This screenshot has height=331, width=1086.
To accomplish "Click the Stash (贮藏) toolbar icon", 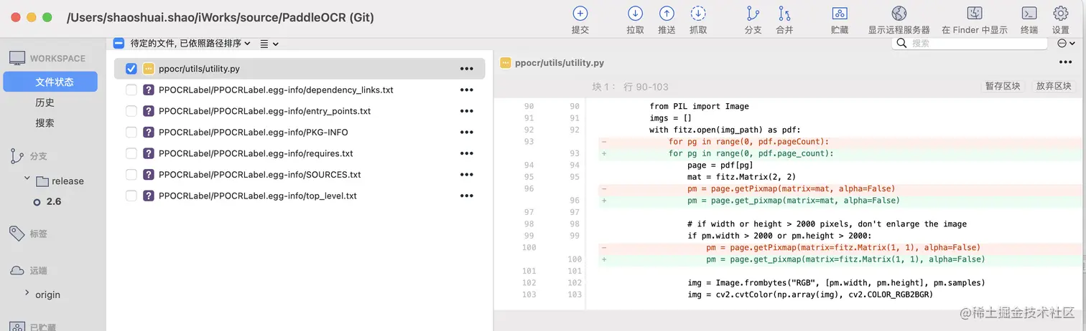I will (839, 14).
